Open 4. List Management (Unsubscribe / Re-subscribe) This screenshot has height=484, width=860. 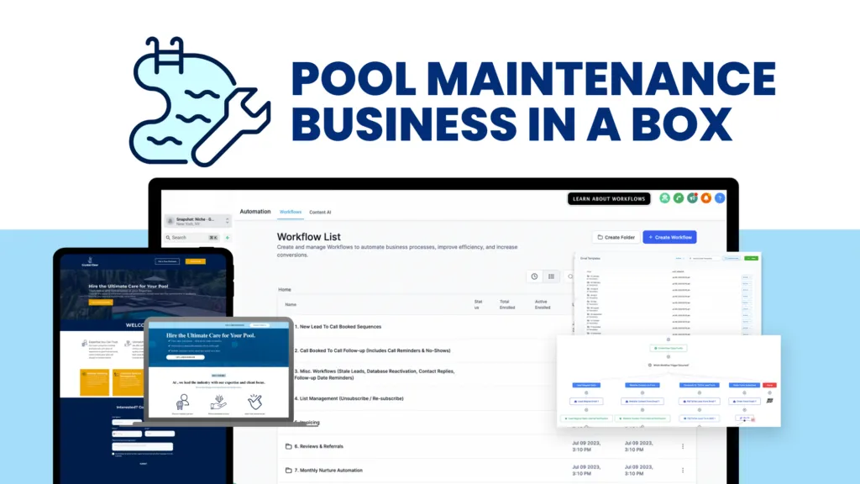click(349, 398)
